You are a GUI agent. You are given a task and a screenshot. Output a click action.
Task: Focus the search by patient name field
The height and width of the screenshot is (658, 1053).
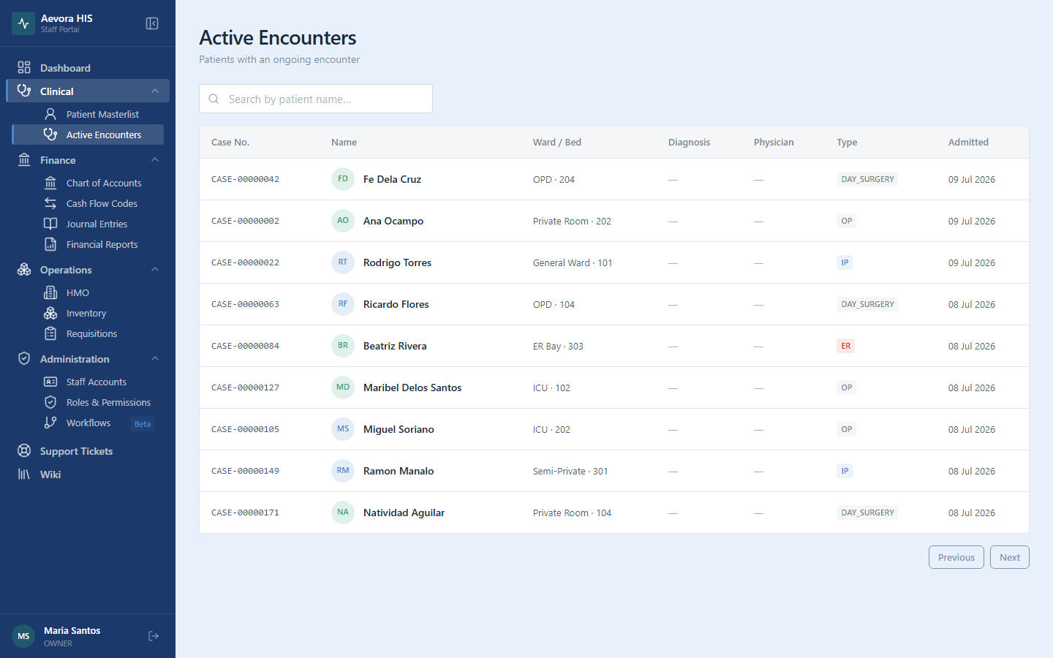[x=316, y=99]
